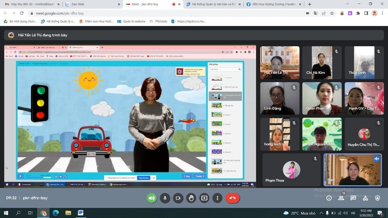Toggle the camera in the Meet call bar

178,198
